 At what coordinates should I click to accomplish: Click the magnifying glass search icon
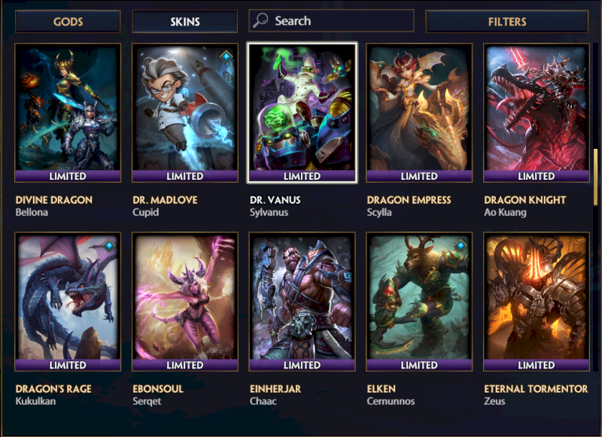click(x=260, y=20)
